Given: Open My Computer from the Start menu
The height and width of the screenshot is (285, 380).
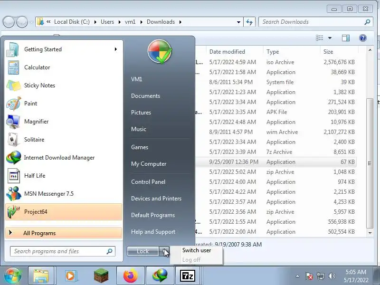Looking at the screenshot, I should 149,164.
